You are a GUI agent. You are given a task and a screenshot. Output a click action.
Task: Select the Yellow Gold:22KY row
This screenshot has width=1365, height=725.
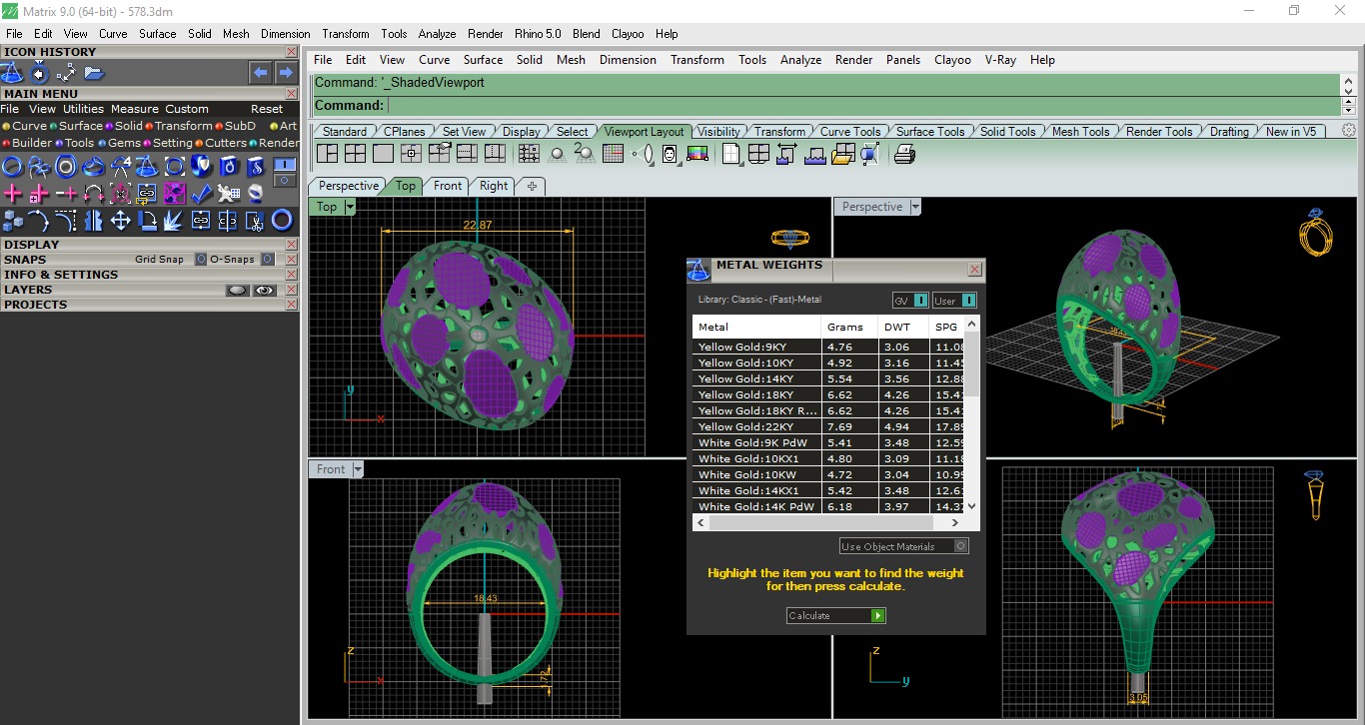[x=829, y=426]
